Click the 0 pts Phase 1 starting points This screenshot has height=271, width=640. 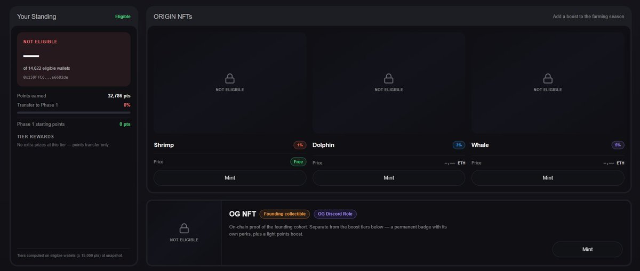tap(125, 124)
